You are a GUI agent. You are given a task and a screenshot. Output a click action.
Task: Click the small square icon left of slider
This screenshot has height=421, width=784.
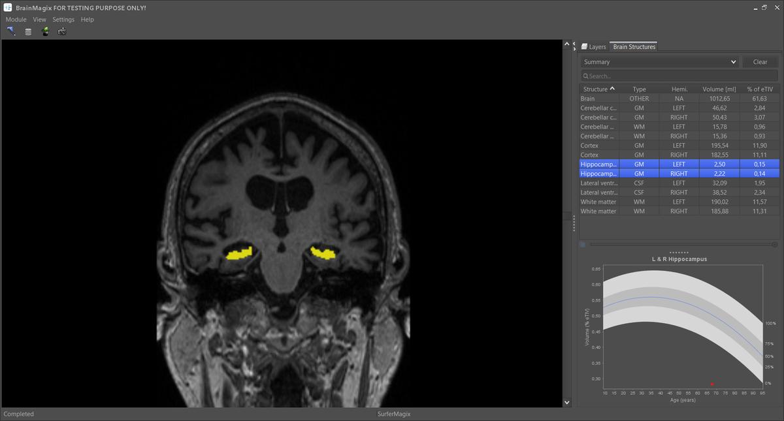click(583, 244)
